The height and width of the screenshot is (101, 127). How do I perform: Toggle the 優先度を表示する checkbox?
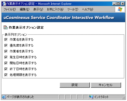(x=6, y=46)
